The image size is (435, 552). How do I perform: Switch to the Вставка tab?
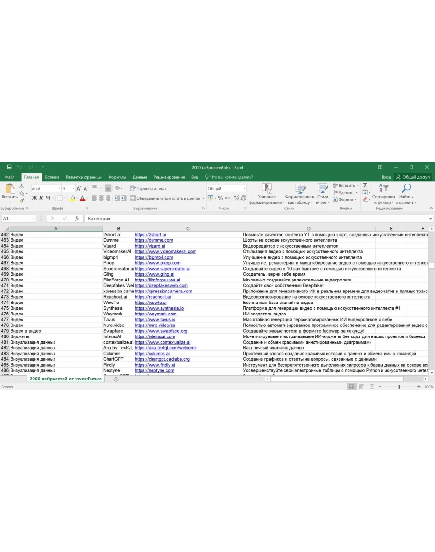click(x=52, y=177)
